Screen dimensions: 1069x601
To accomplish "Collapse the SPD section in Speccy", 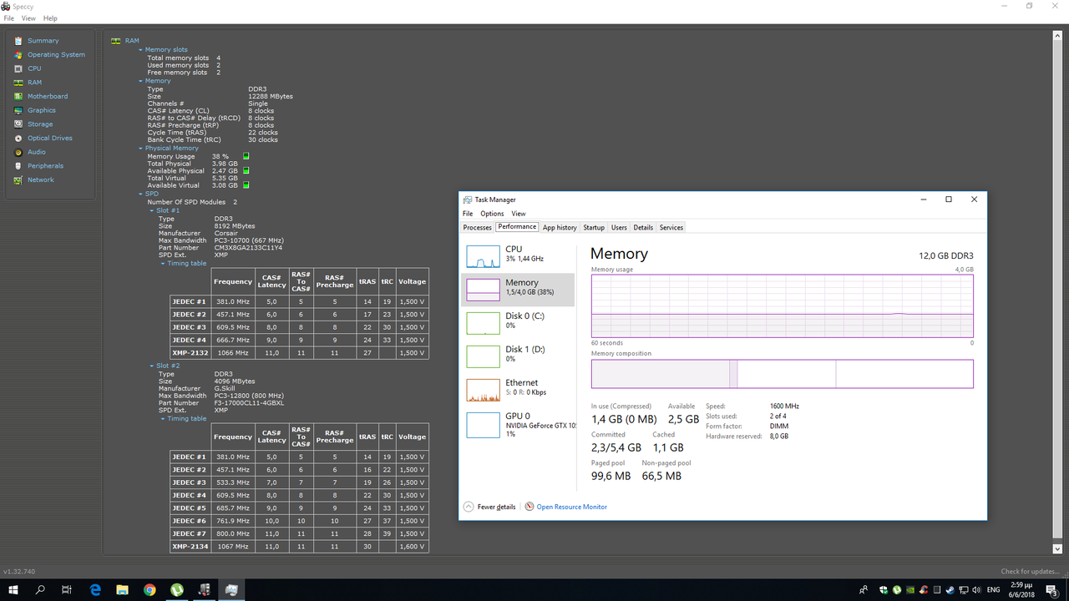I will point(141,194).
